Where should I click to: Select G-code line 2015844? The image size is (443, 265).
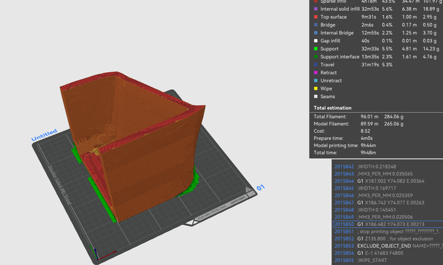[380, 180]
